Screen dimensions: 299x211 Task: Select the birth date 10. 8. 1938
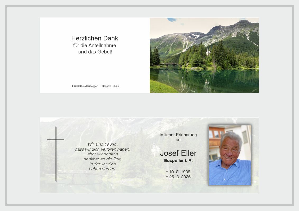[x=180, y=172]
